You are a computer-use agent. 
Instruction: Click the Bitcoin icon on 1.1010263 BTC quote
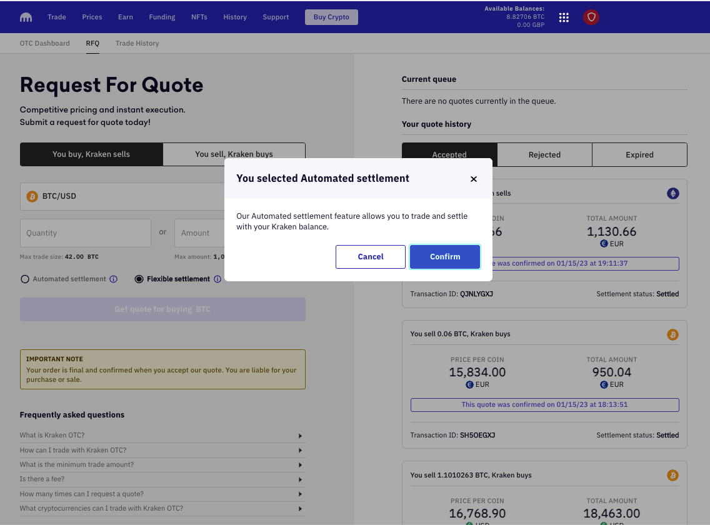coord(672,476)
